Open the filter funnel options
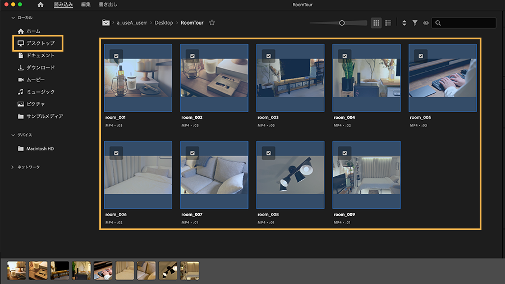 pos(415,23)
